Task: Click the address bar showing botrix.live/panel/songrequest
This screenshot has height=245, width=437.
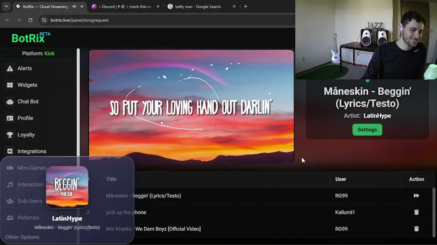Action: click(x=167, y=20)
